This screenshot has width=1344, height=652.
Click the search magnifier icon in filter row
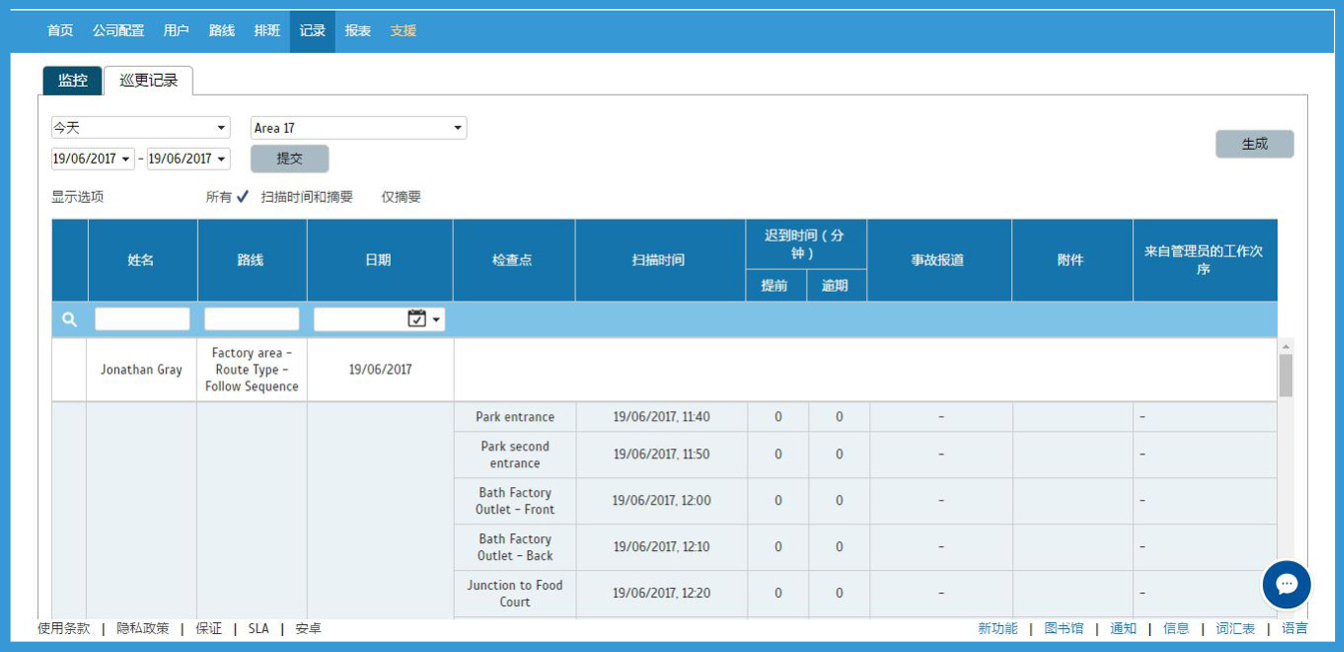(x=69, y=320)
